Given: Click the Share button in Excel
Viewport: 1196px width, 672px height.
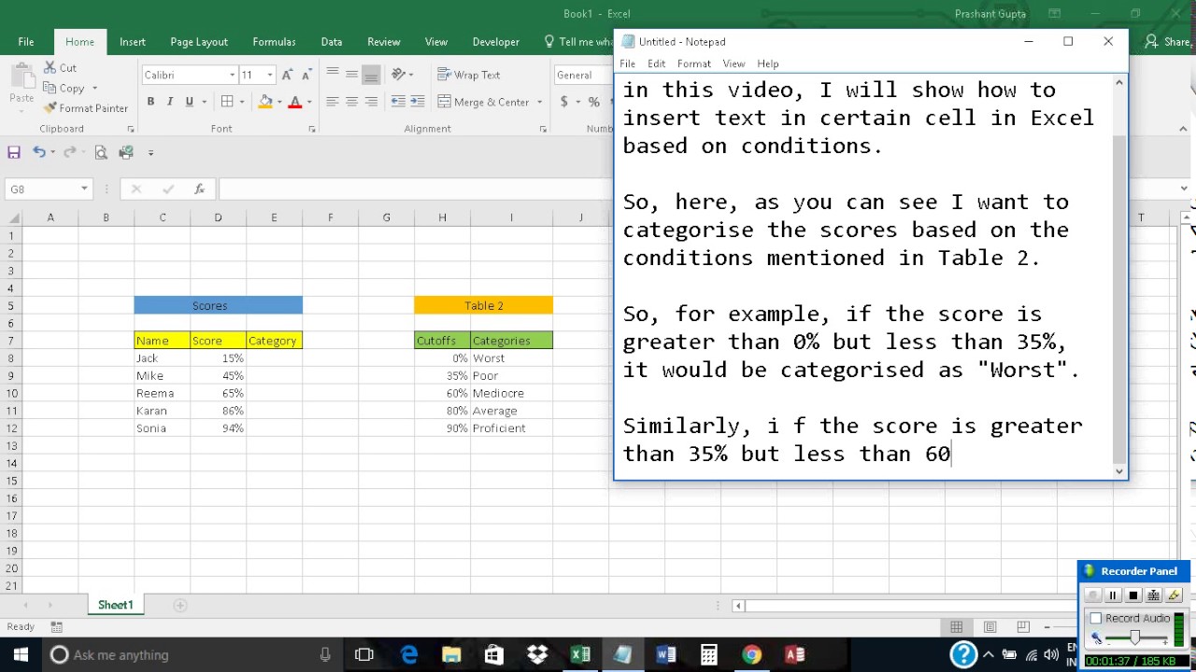Looking at the screenshot, I should click(x=1168, y=42).
